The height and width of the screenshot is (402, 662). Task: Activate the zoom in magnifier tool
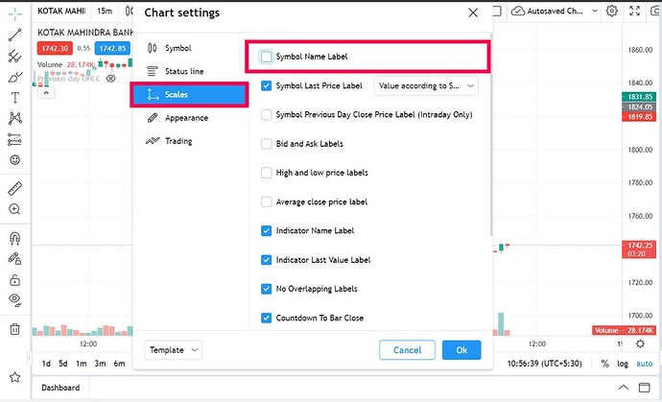[14, 209]
